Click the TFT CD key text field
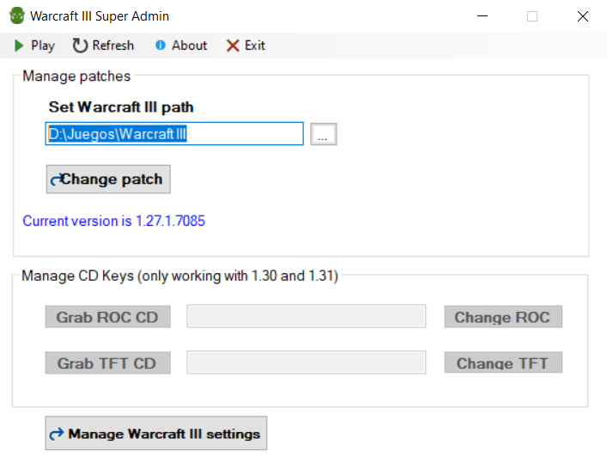This screenshot has height=475, width=607. point(307,362)
